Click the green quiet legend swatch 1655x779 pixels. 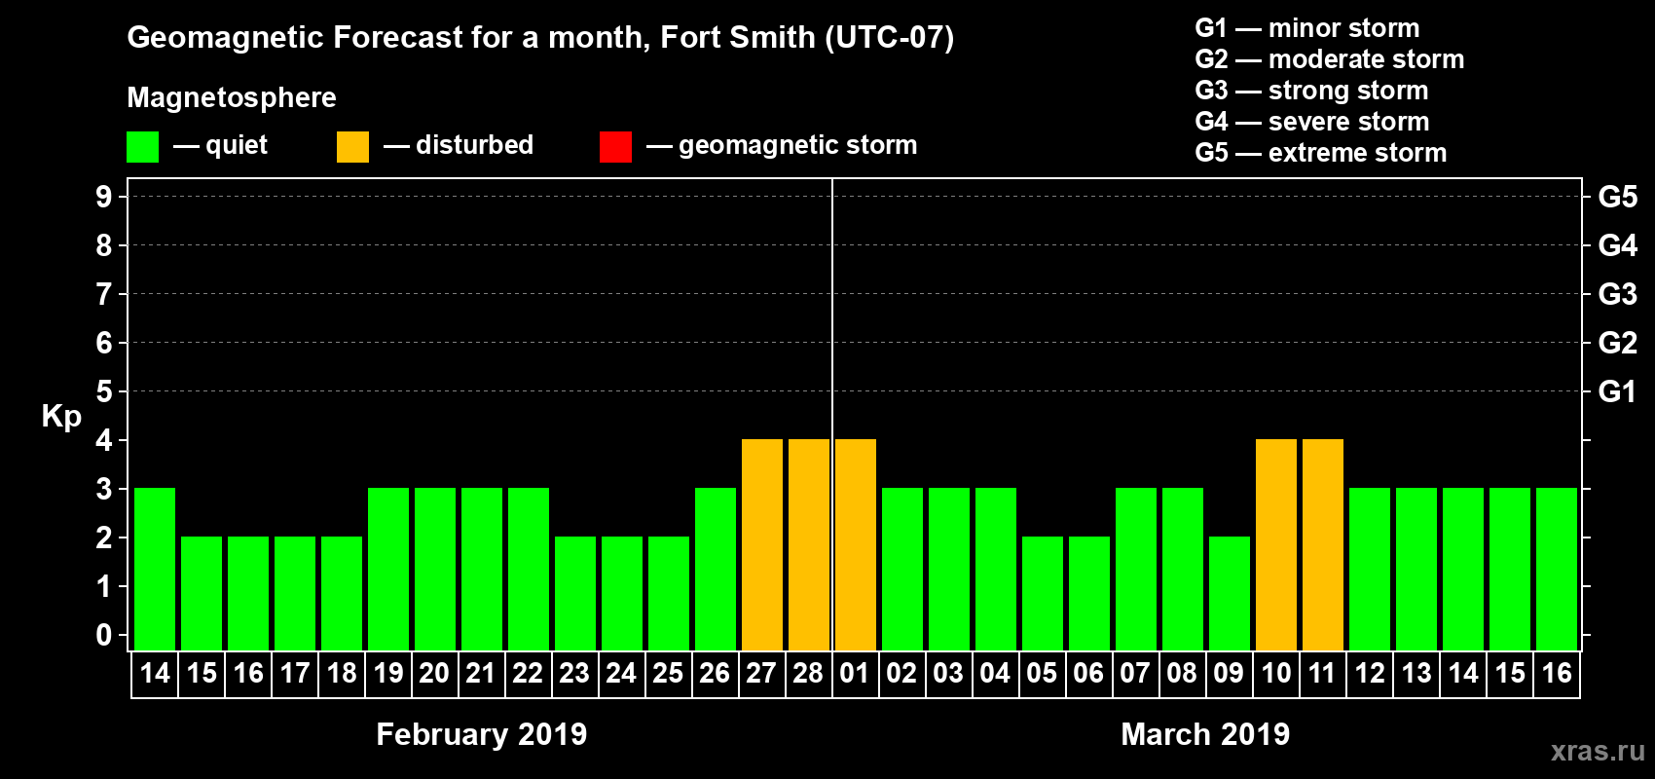tap(142, 147)
